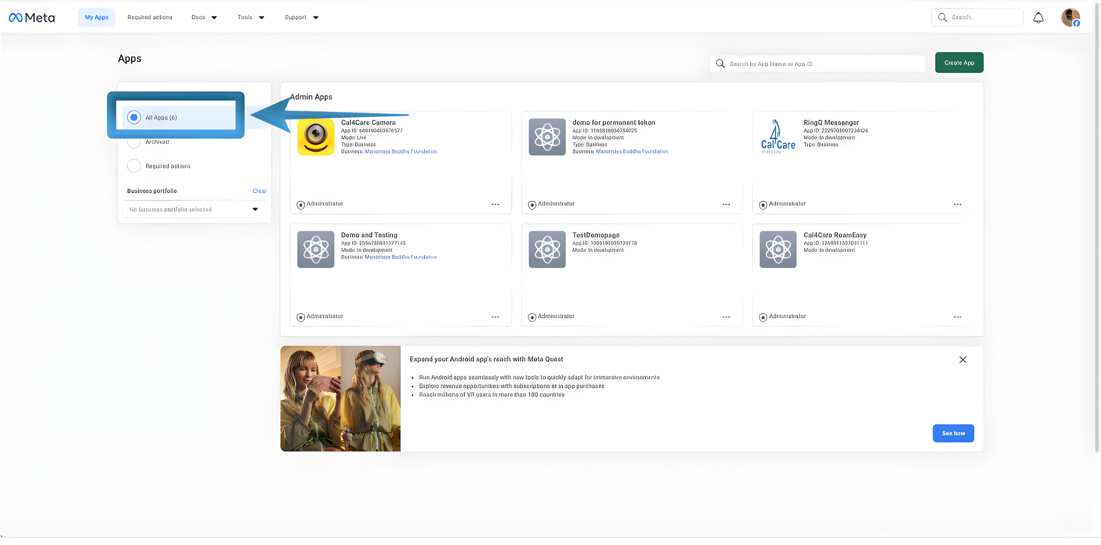Select the All Apps radio button
1101x545 pixels.
(x=134, y=117)
